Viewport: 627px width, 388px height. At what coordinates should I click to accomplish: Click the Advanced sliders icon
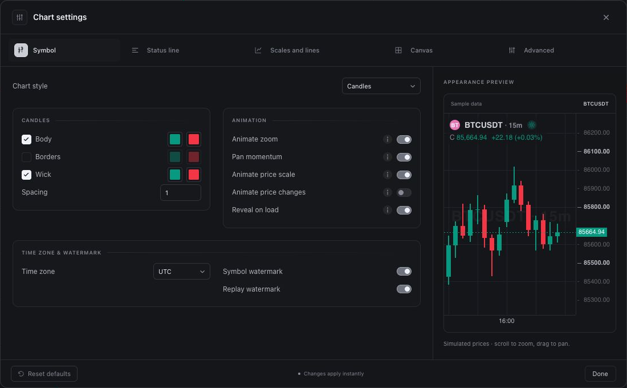click(x=512, y=50)
